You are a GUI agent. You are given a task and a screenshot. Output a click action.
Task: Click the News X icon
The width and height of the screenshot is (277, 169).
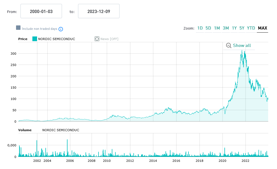(97, 39)
